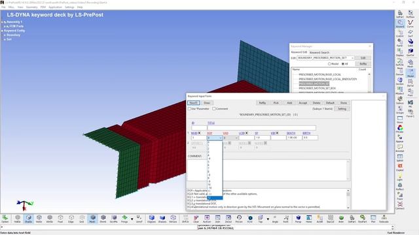This screenshot has height=235, width=419.
Task: Click the Keyword Manager list scrollbar
Action: [369, 83]
